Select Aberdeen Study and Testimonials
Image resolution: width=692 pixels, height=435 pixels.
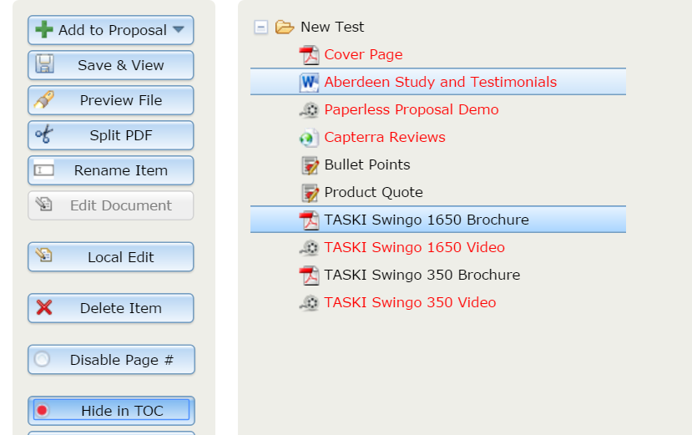(x=441, y=82)
